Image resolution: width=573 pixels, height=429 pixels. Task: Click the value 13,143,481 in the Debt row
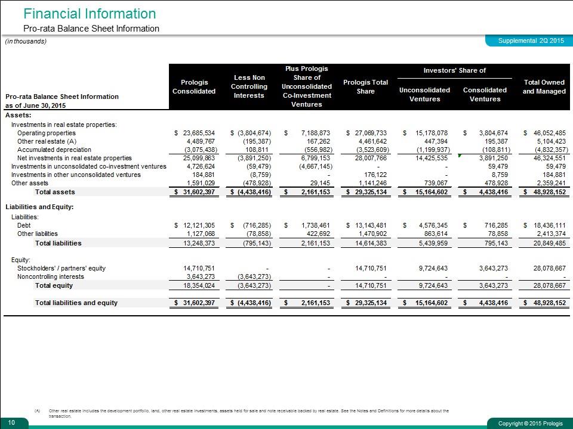371,225
